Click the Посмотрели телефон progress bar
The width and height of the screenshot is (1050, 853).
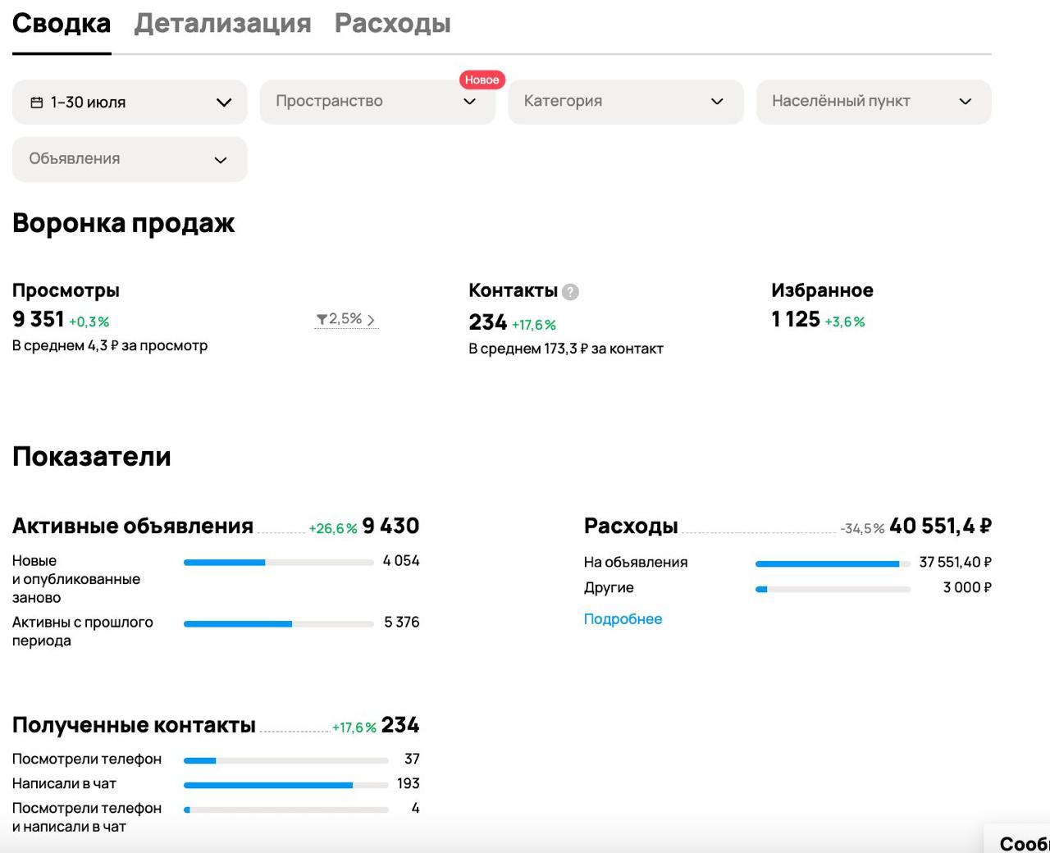[x=285, y=760]
